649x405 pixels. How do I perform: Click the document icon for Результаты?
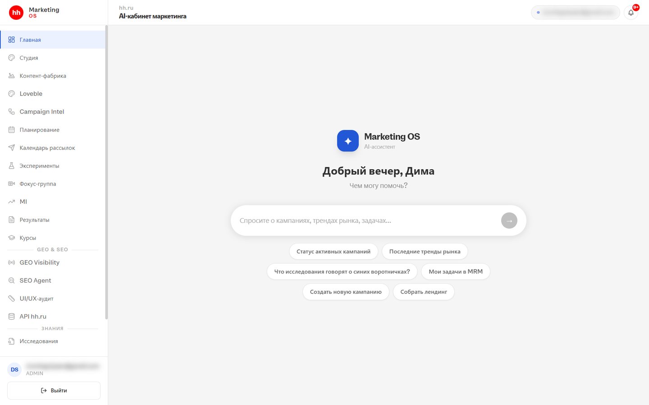point(12,220)
